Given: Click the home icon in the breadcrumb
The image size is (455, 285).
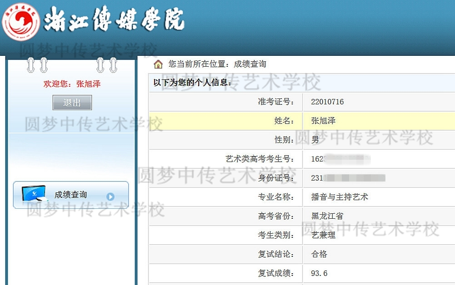Looking at the screenshot, I should [158, 64].
